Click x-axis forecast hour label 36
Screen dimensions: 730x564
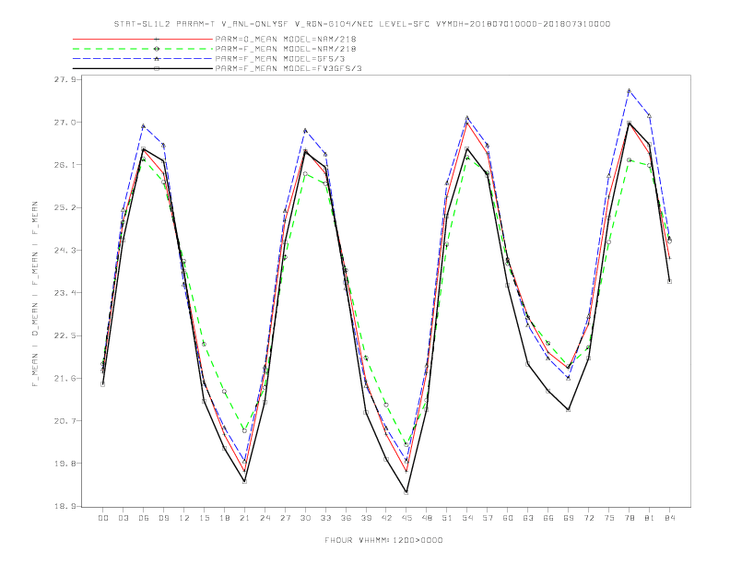tap(346, 518)
